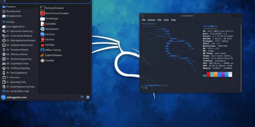Open the terminal Help menu
This screenshot has width=255, height=127.
[x=173, y=20]
